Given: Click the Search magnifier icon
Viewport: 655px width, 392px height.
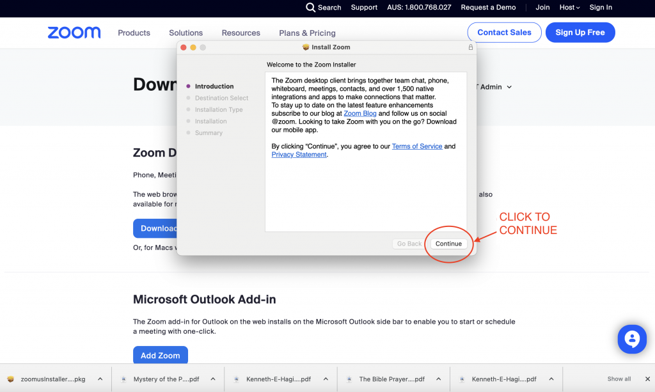Looking at the screenshot, I should click(x=310, y=8).
